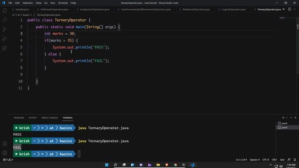The width and height of the screenshot is (299, 168).
Task: Click line number 9 in the gutter
Action: [21, 75]
